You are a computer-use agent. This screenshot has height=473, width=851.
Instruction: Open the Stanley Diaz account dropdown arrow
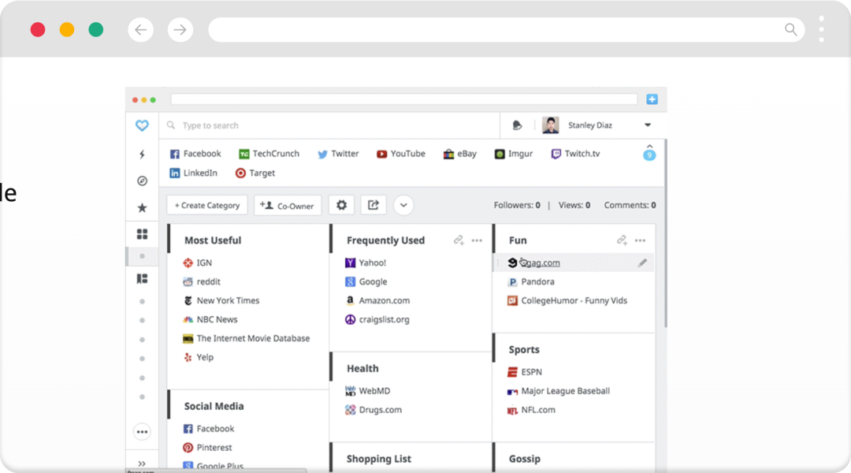click(x=648, y=125)
